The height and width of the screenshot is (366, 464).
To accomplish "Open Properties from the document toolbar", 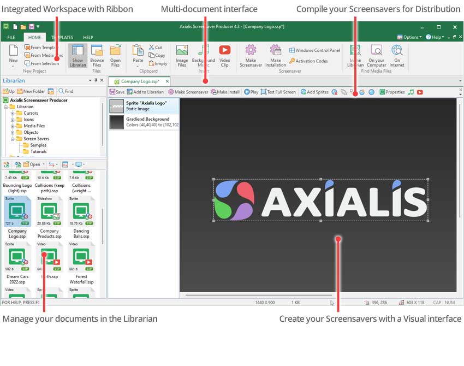I will 392,92.
